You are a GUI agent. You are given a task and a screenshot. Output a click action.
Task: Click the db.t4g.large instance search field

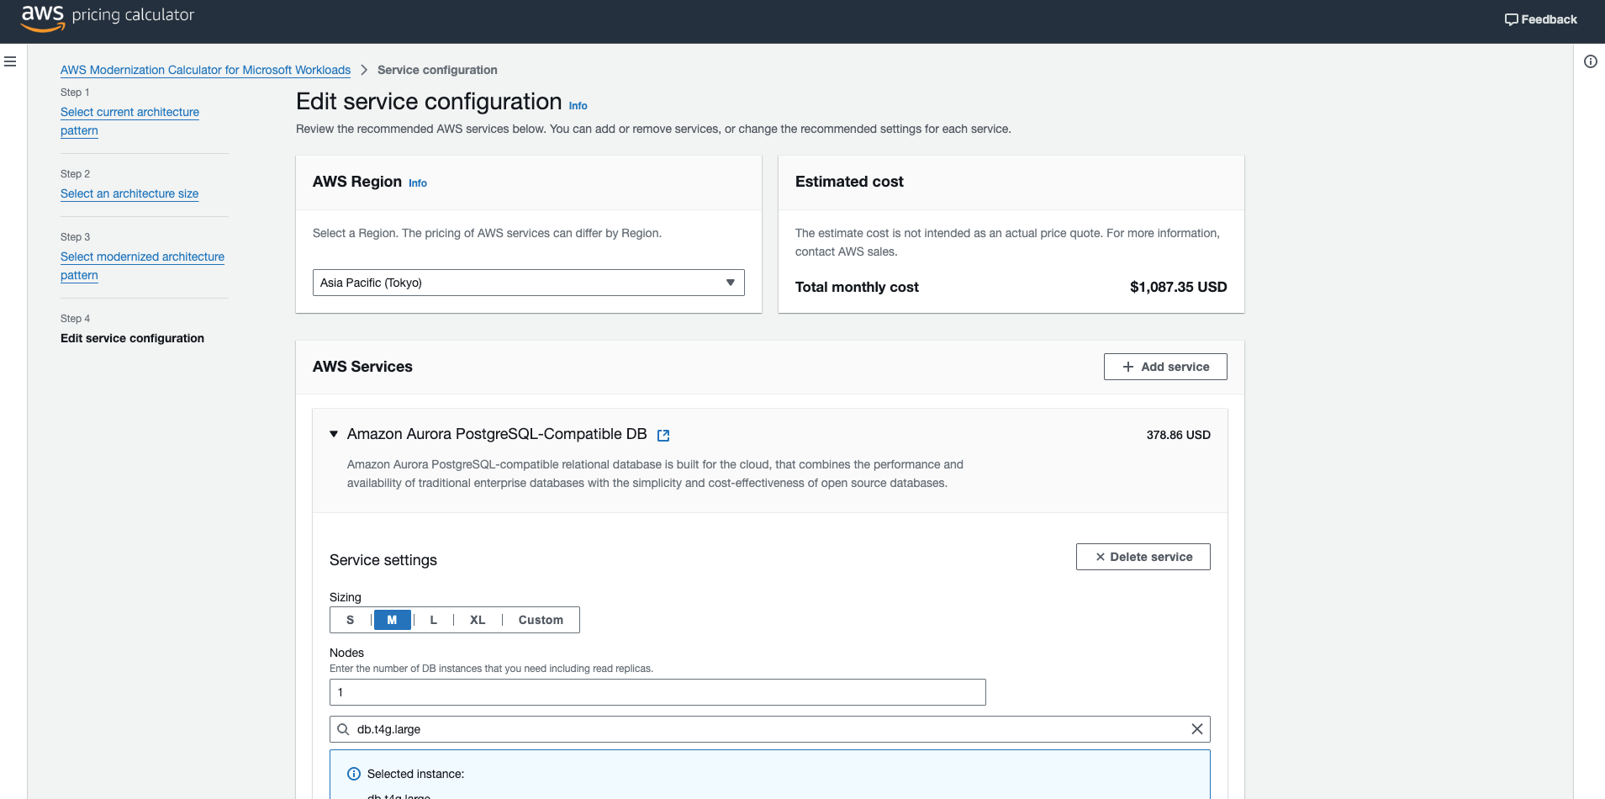click(x=769, y=729)
